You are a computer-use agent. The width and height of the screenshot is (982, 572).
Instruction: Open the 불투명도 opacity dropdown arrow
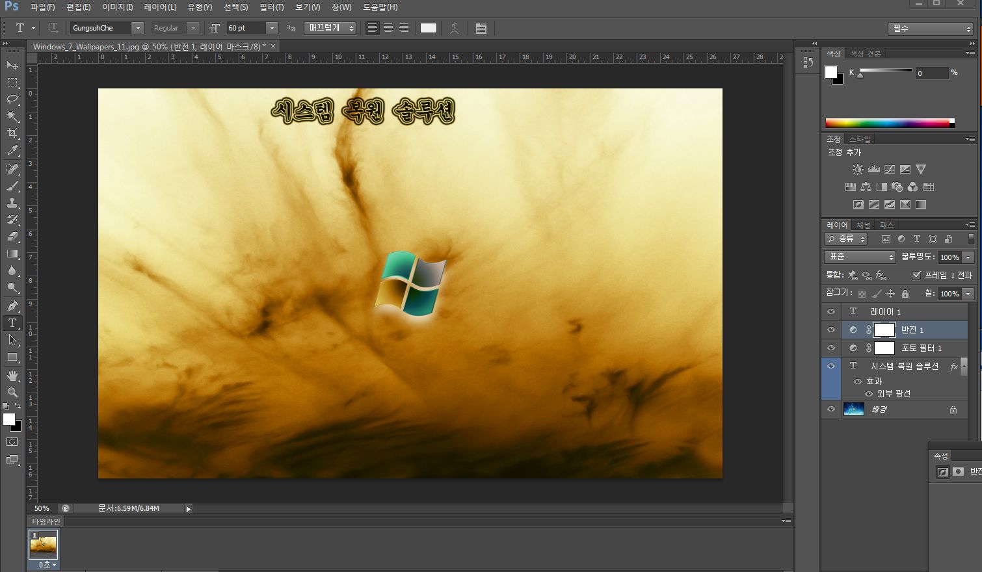(x=968, y=257)
